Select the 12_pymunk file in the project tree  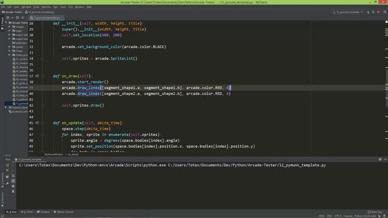pos(20,104)
